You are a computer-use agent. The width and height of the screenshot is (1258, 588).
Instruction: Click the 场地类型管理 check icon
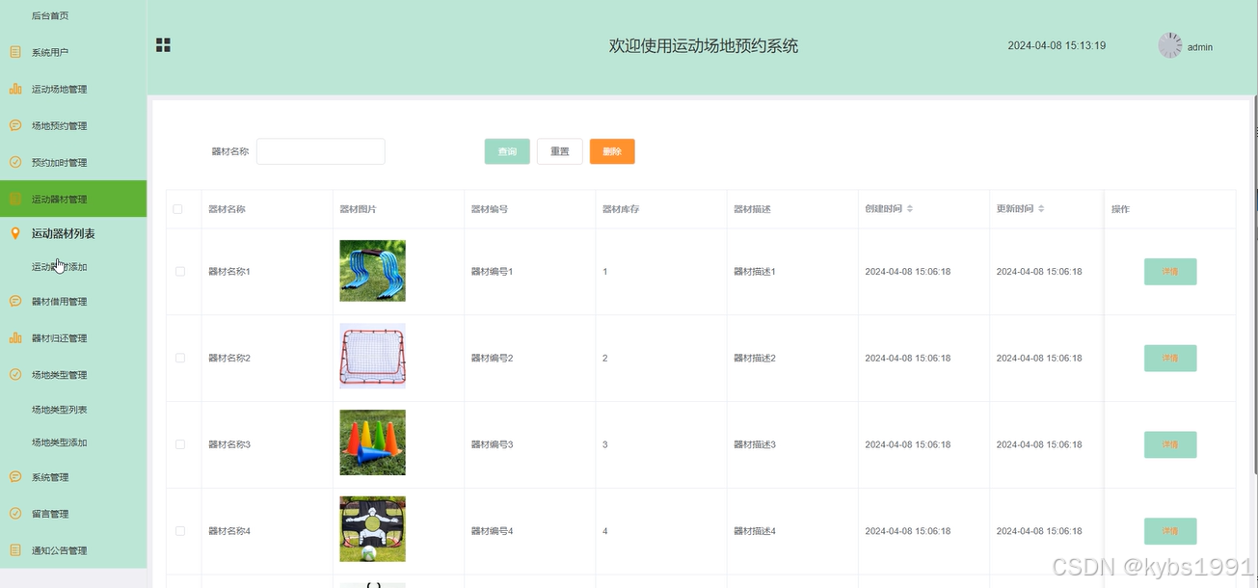click(x=15, y=374)
